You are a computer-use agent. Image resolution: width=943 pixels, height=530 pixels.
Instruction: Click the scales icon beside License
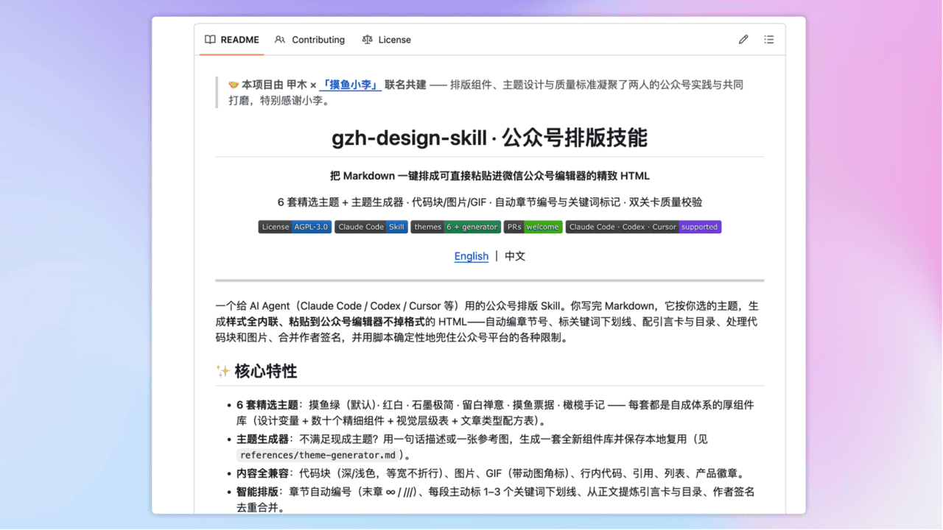point(367,40)
